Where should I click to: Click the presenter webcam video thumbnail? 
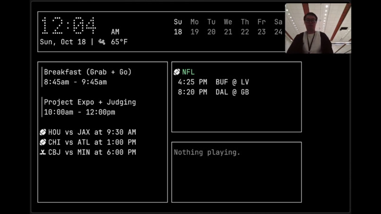[318, 28]
